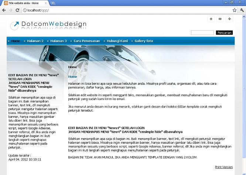Open the Gallery foto menu item
The image size is (246, 175).
144,41
